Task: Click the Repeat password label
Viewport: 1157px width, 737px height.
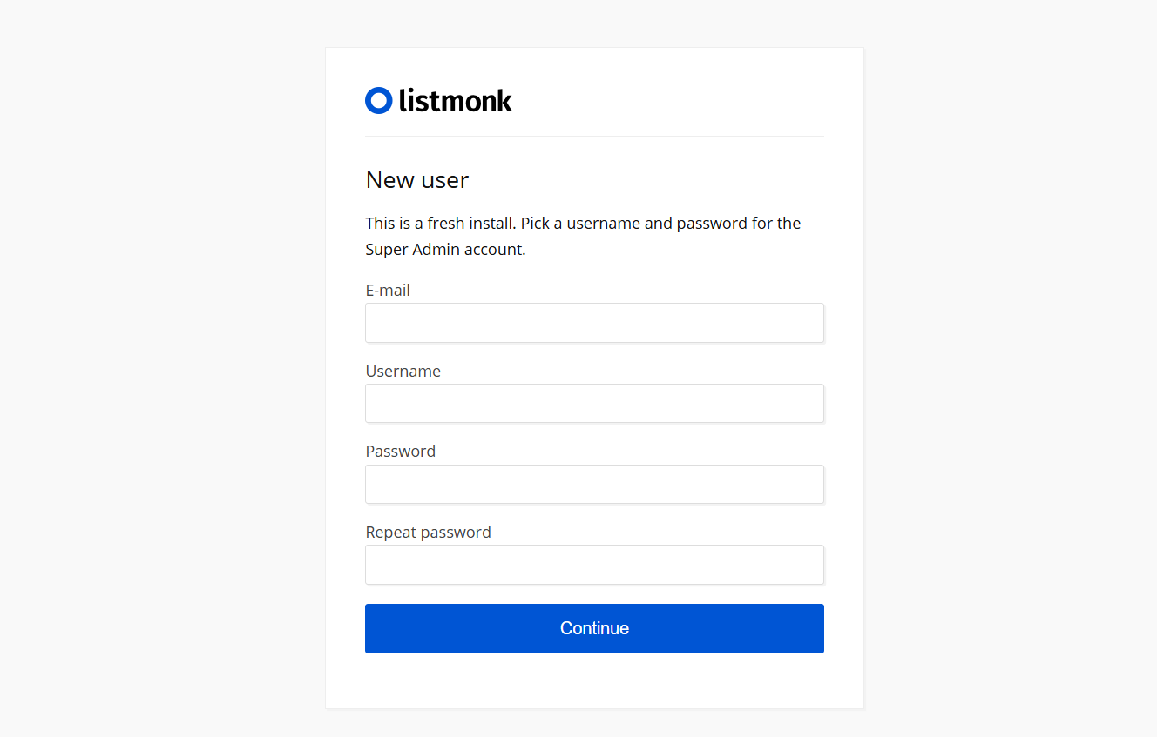Action: 429,533
